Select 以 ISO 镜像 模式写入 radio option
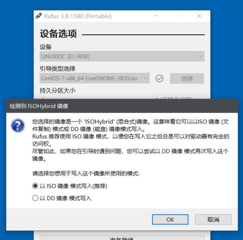 [35, 186]
